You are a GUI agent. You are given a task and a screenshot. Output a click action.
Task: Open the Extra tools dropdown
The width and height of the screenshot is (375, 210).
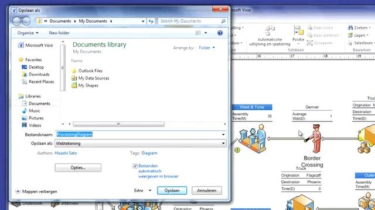tap(142, 191)
